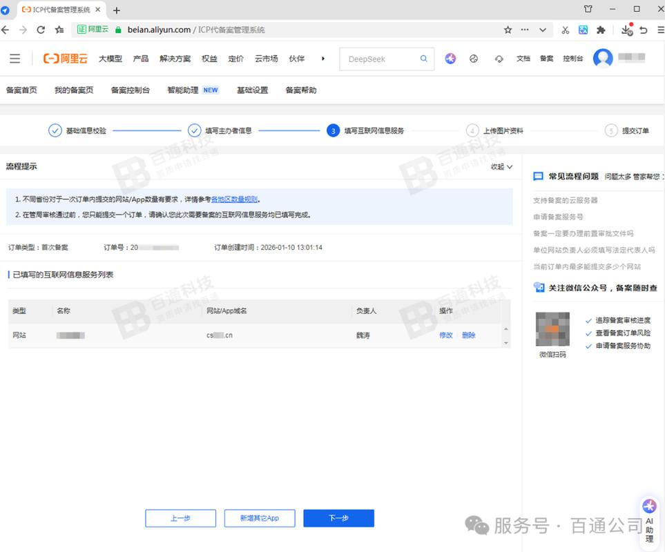This screenshot has height=552, width=665.
Task: Bookmark this page with the star icon
Action: tap(508, 30)
